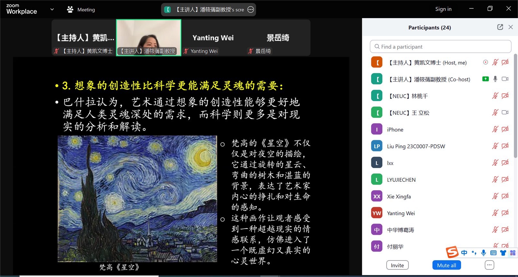This screenshot has height=277, width=518.
Task: Select Yanting Wei's video tile
Action: pos(213,38)
